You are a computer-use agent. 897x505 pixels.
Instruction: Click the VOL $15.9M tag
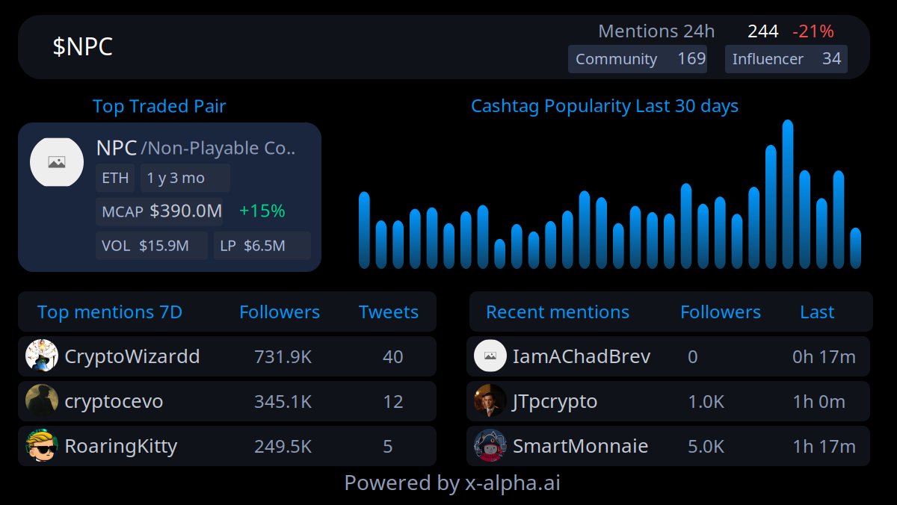152,246
